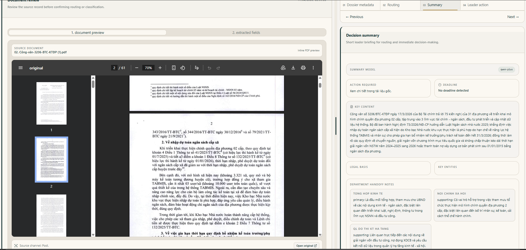The image size is (526, 250).
Task: Rotate the PDF counterclockwise
Action: coord(183,68)
